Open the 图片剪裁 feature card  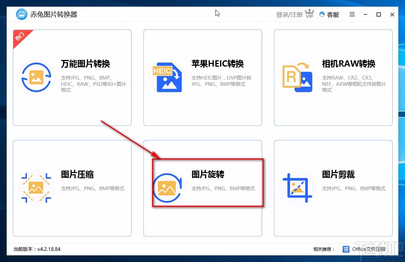pyautogui.click(x=333, y=188)
